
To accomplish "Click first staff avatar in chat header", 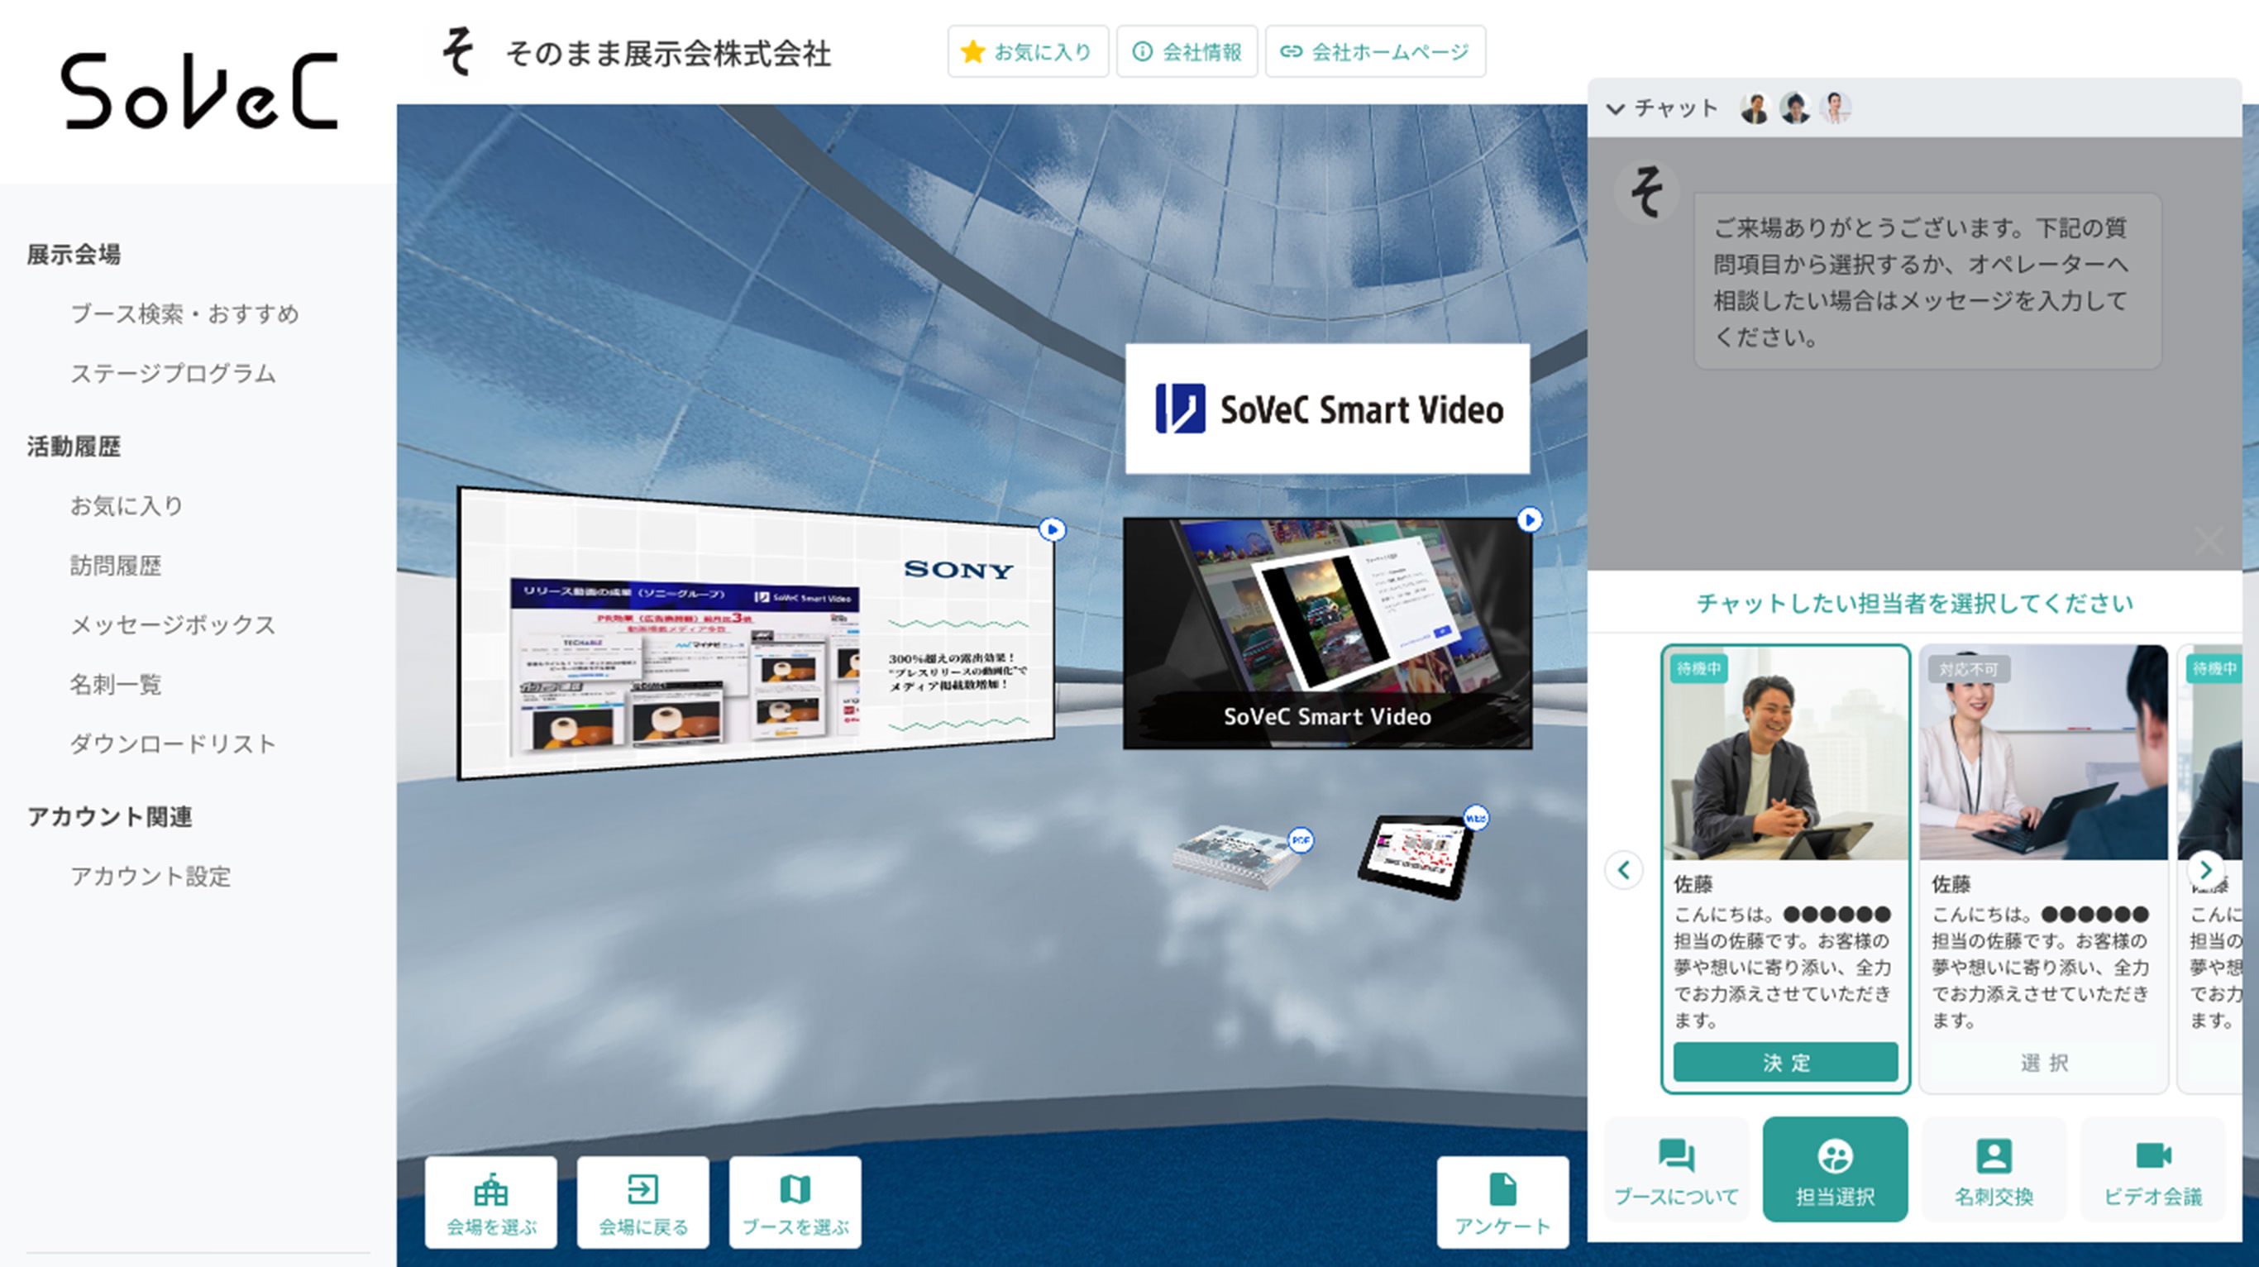I will click(1755, 108).
